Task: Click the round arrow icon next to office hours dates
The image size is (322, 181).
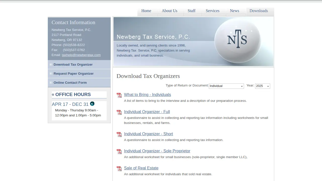Action: pos(92,104)
